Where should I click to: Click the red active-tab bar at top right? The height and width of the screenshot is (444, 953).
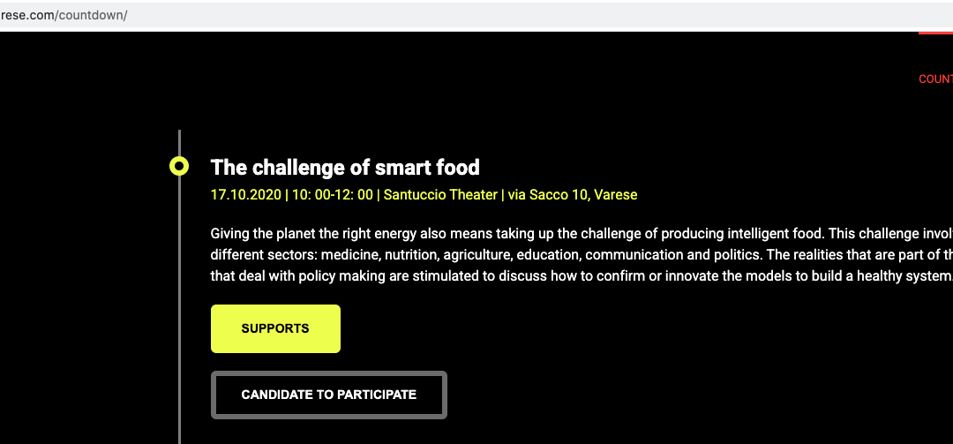935,33
